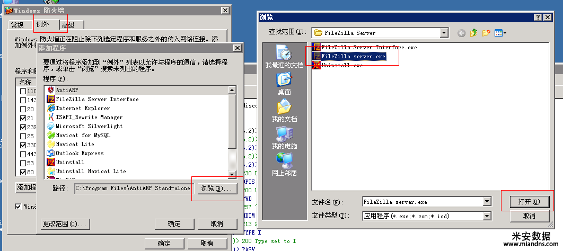Click the create new folder icon
The width and height of the screenshot is (563, 251).
pyautogui.click(x=486, y=33)
